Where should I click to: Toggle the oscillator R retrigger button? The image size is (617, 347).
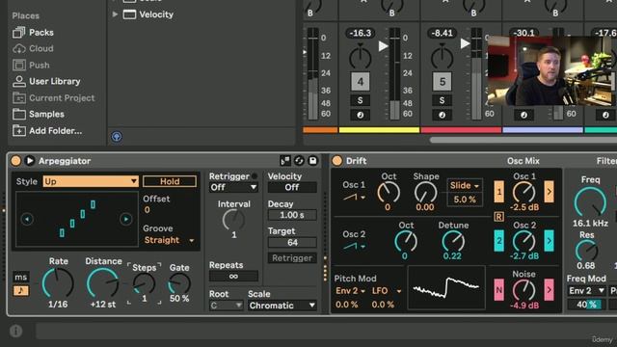click(x=499, y=217)
